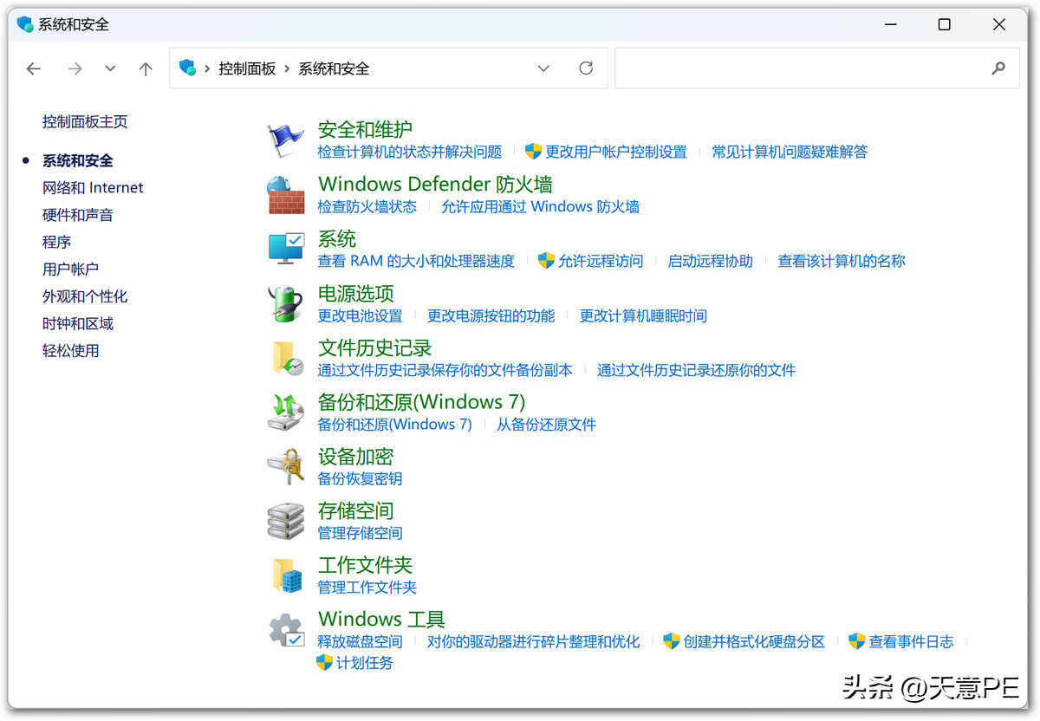Open the recent locations dropdown arrow
The width and height of the screenshot is (1040, 721).
coord(110,68)
